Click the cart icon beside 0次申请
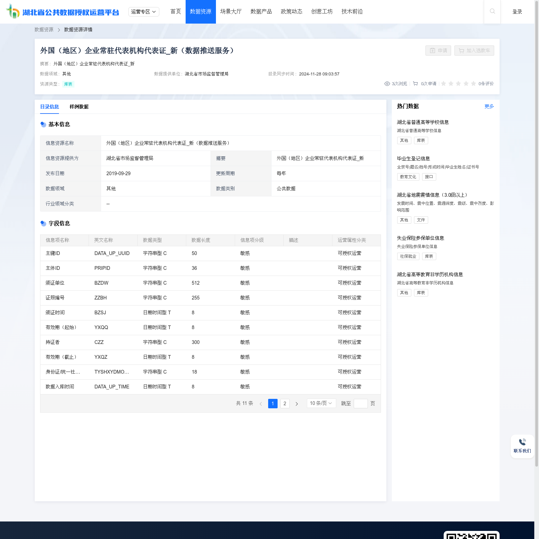 point(415,84)
